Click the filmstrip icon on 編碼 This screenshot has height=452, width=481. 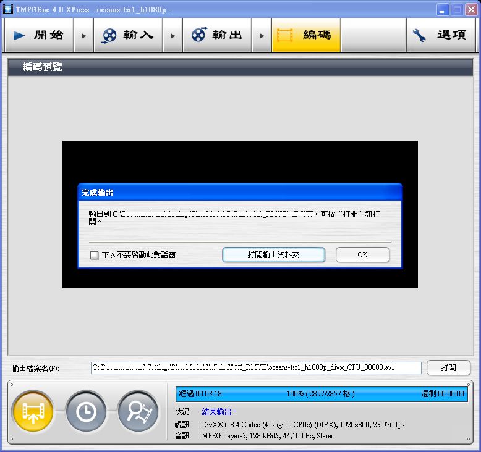pyautogui.click(x=284, y=35)
